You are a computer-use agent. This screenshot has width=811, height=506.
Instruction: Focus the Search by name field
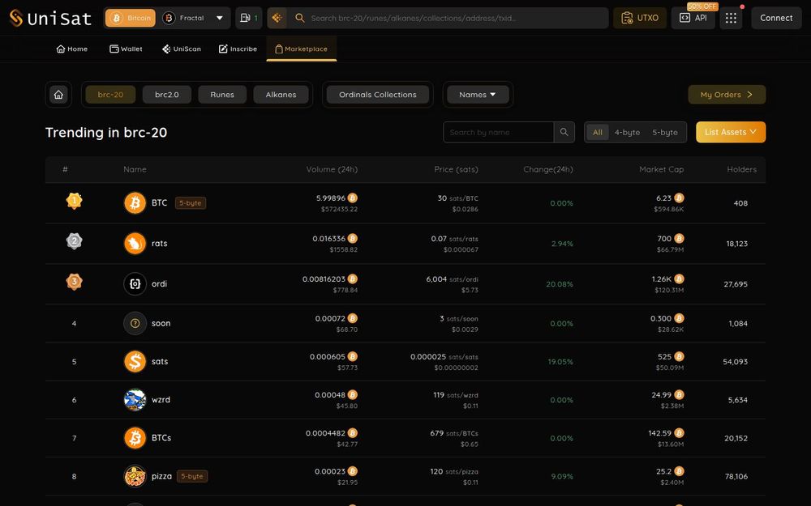pyautogui.click(x=499, y=132)
